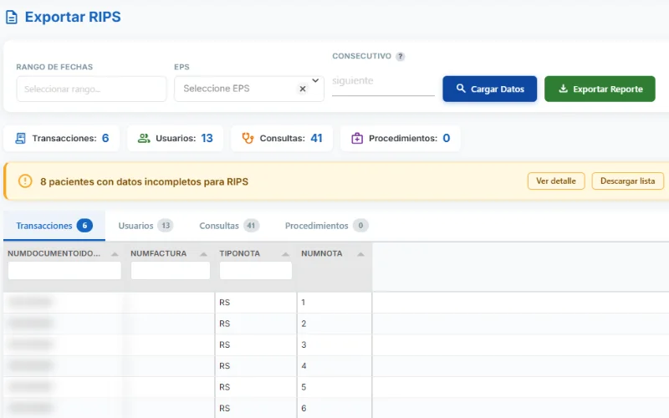Viewport: 669px width, 418px height.
Task: Select RS cell in row with NUMNOTA 1
Action: click(256, 303)
